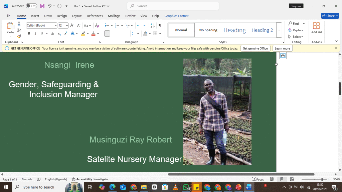The width and height of the screenshot is (342, 192).
Task: Expand the Styles gallery more arrow
Action: pyautogui.click(x=279, y=30)
